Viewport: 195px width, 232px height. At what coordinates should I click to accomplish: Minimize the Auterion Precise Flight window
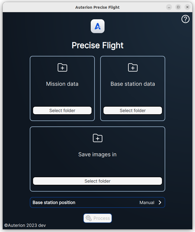tap(169, 7)
